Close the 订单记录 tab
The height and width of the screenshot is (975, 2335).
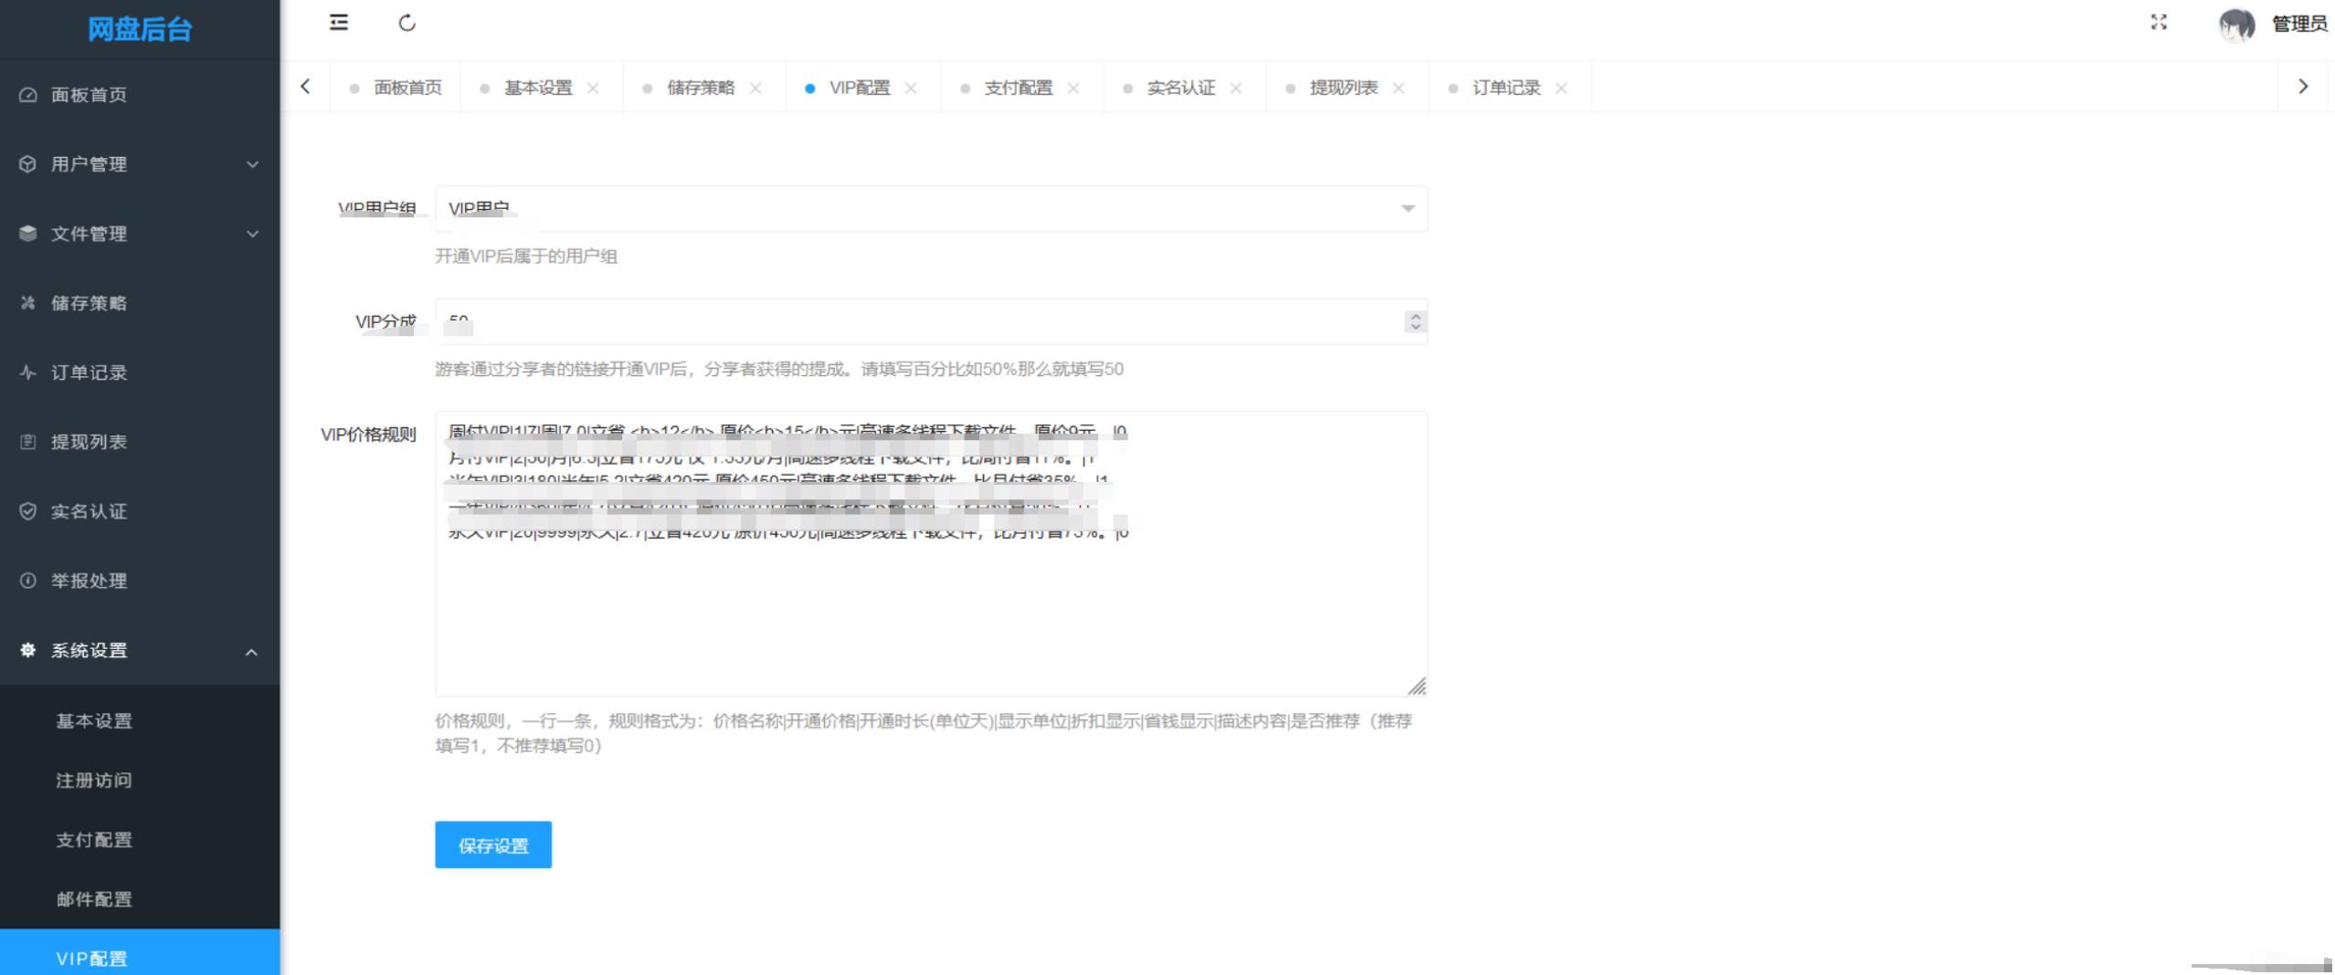pos(1561,89)
